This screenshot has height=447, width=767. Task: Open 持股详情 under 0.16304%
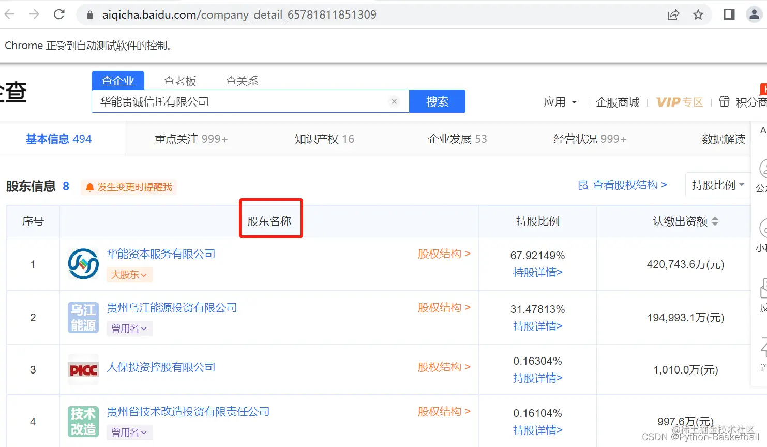(x=537, y=378)
